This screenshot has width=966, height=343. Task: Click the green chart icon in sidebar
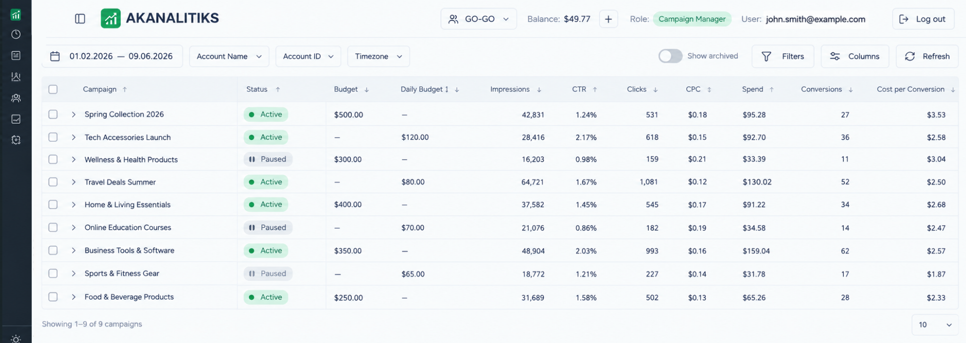16,15
